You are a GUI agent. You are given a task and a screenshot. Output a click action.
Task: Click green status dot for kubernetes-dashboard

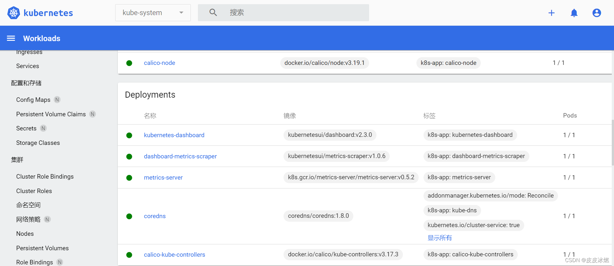click(x=129, y=135)
